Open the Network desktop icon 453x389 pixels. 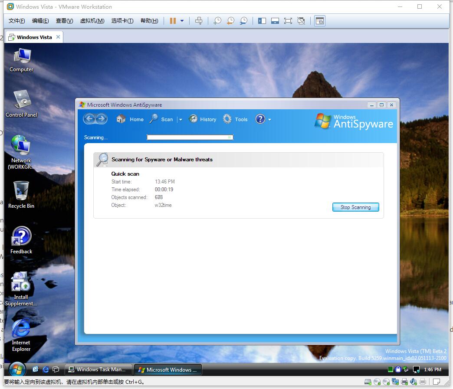click(21, 152)
